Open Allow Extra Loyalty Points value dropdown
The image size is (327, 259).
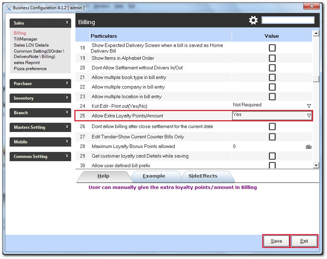(309, 116)
